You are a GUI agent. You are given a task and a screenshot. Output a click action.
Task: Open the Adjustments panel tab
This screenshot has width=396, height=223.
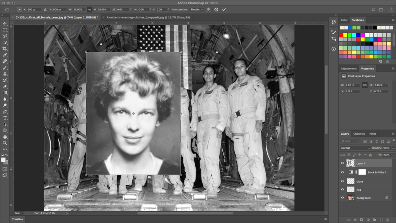pos(348,69)
